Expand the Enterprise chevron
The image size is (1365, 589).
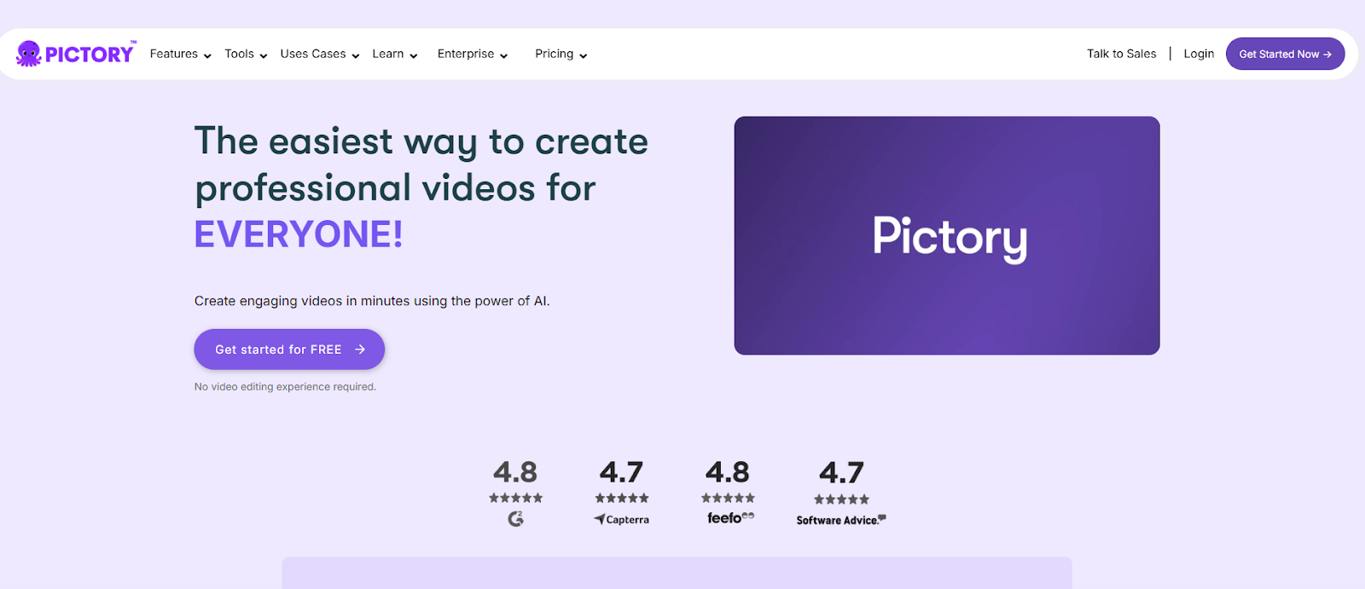[504, 56]
